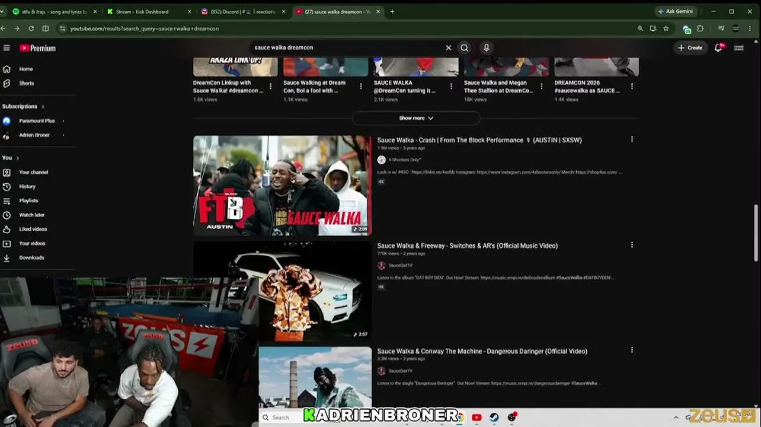This screenshot has height=427, width=761.
Task: Open Dangerous Daringer Official Video title
Action: click(482, 351)
